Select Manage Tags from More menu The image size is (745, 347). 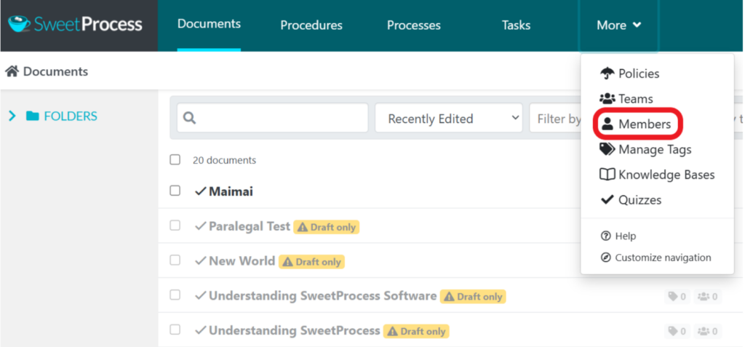[655, 149]
